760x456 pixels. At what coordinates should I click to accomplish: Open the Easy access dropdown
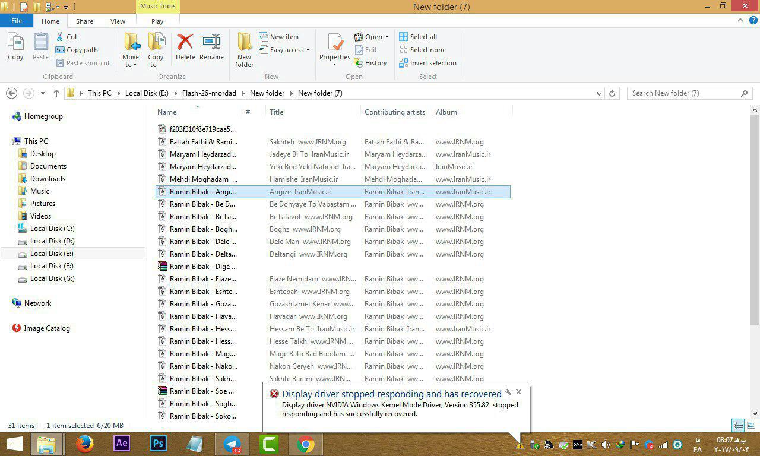284,50
